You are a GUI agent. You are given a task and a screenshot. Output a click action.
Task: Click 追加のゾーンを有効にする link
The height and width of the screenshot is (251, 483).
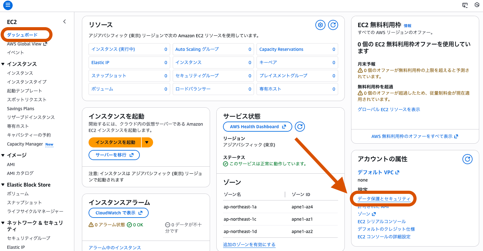(249, 245)
